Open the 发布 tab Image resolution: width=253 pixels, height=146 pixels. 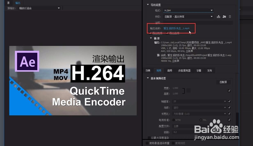(x=209, y=71)
